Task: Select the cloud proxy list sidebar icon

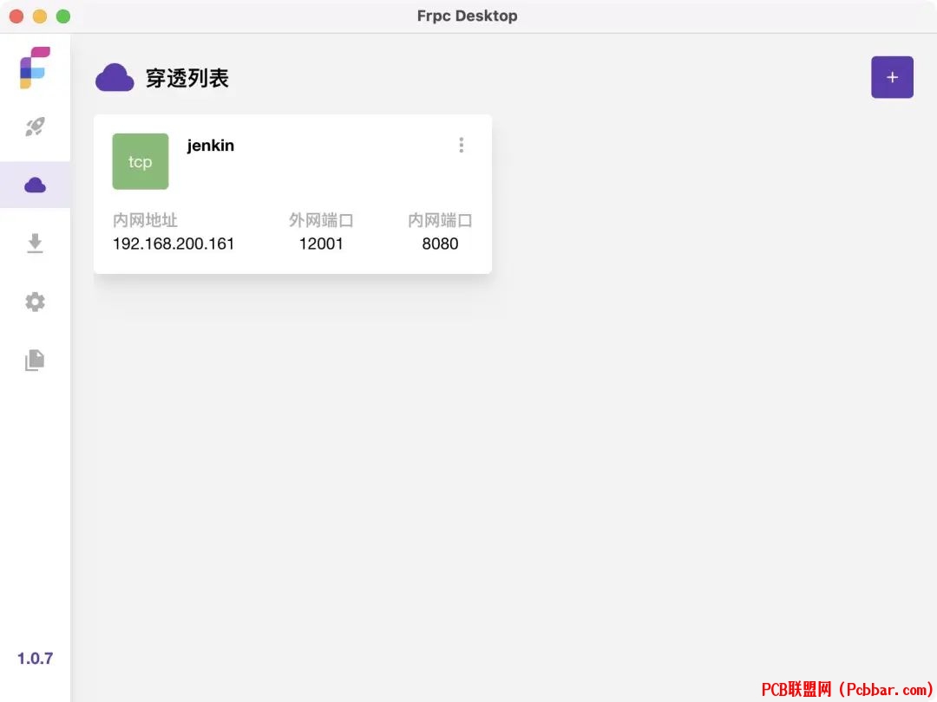Action: (35, 185)
